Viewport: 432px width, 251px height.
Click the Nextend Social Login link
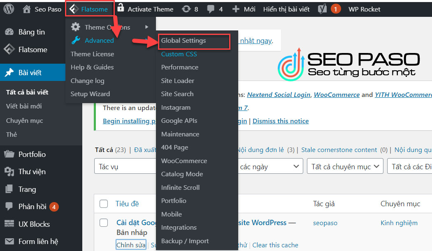pyautogui.click(x=279, y=94)
